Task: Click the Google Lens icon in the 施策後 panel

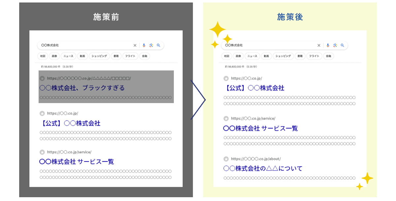Action: tap(335, 45)
